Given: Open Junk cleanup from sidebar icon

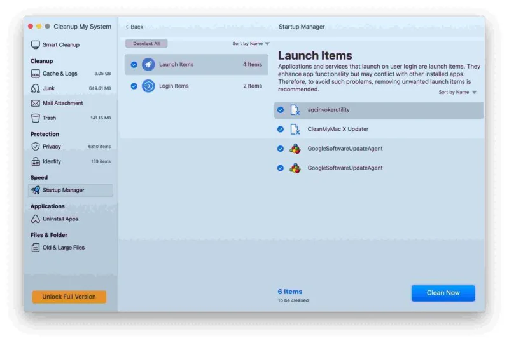Looking at the screenshot, I should tap(36, 88).
